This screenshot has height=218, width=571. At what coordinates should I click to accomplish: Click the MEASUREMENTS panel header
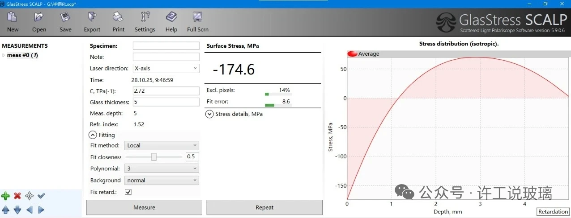pyautogui.click(x=25, y=46)
